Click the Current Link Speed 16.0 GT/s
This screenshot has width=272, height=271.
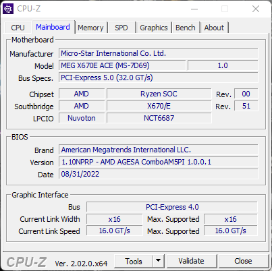click(x=115, y=231)
